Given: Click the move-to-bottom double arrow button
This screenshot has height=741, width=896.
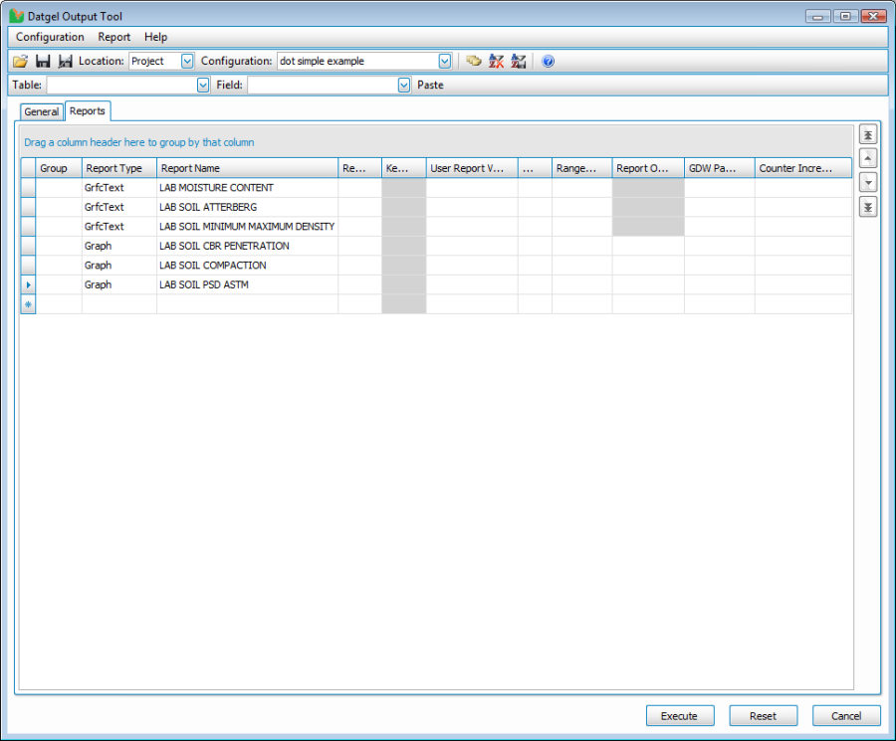Looking at the screenshot, I should tap(868, 207).
